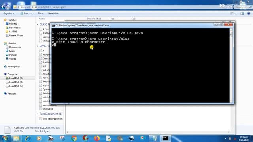253x142 pixels.
Task: Open the dropdown arrow beside Open
Action: pos(32,13)
